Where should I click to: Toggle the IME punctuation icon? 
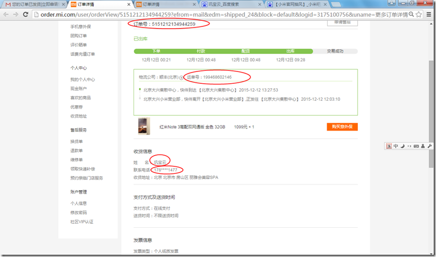409,146
